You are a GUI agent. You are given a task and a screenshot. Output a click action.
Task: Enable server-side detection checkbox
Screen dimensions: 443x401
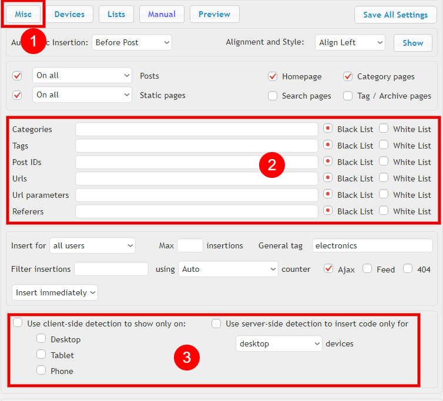pyautogui.click(x=216, y=324)
